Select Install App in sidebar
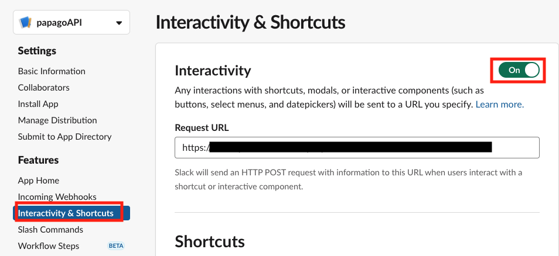 tap(38, 104)
